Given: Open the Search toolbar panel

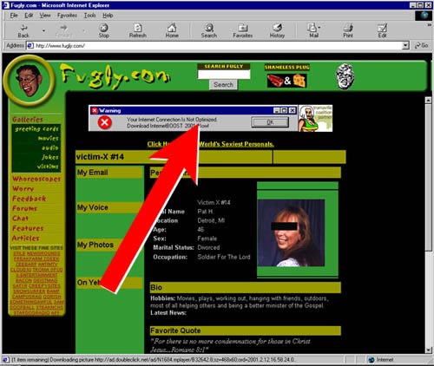Looking at the screenshot, I should [x=209, y=31].
